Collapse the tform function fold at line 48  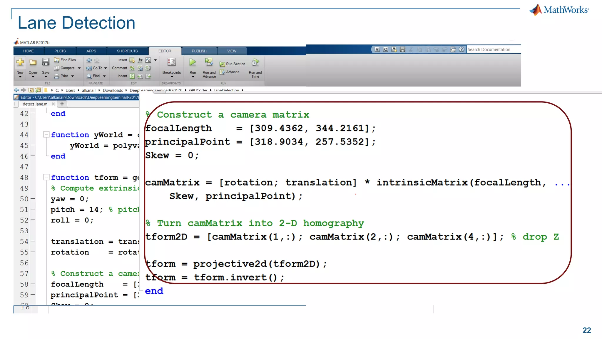(46, 177)
